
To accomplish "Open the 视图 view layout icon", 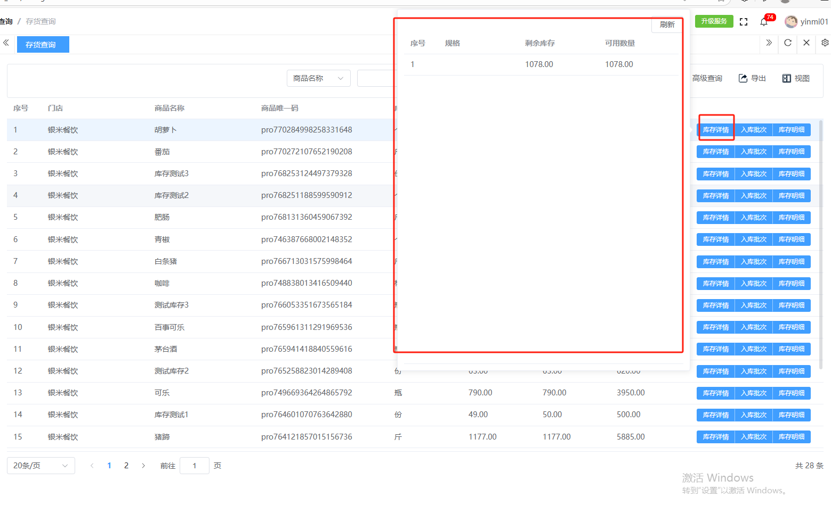I will coord(786,78).
